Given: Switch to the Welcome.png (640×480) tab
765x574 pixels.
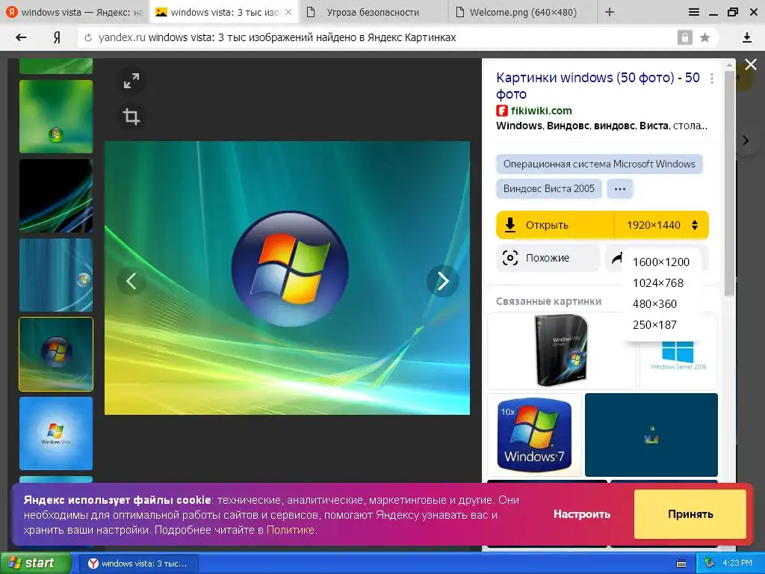Looking at the screenshot, I should (x=522, y=12).
